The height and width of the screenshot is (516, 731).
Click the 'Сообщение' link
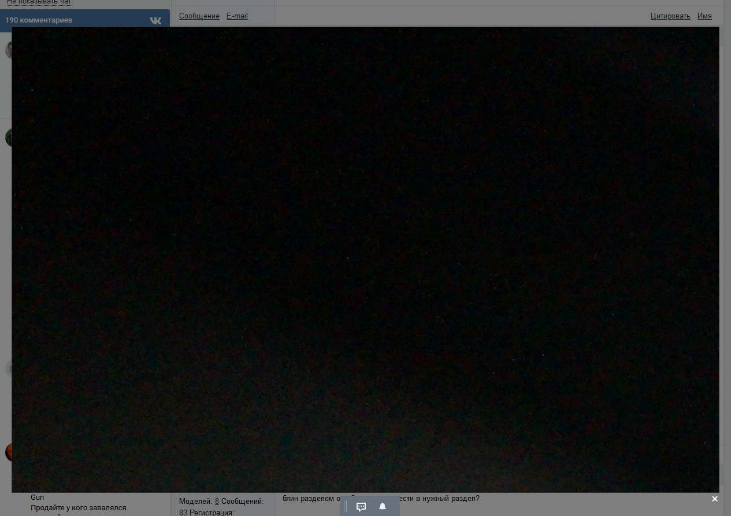point(199,16)
